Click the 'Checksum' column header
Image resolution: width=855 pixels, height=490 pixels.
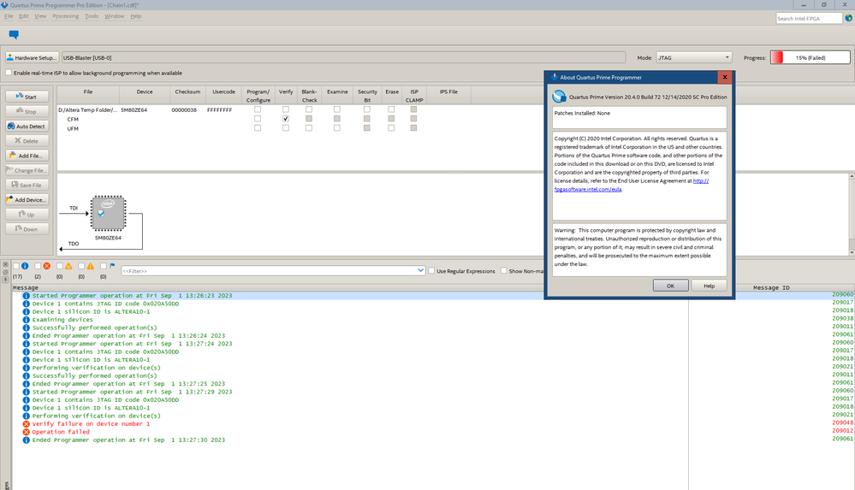187,92
